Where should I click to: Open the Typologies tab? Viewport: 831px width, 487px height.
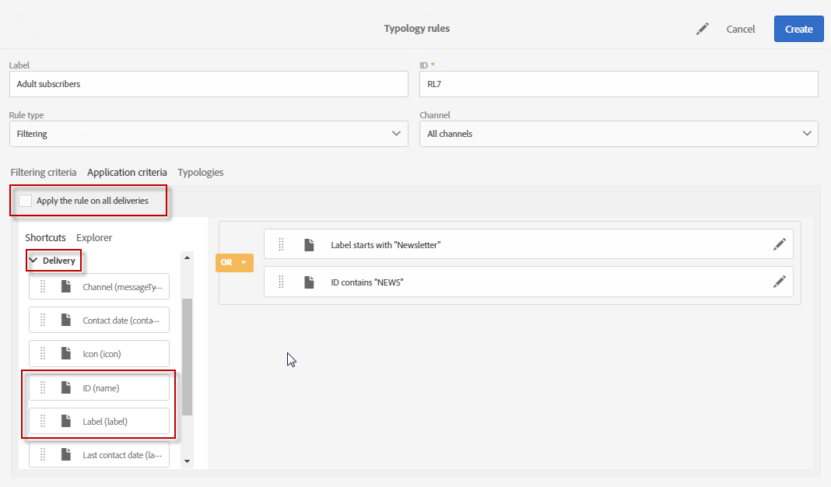pyautogui.click(x=200, y=172)
